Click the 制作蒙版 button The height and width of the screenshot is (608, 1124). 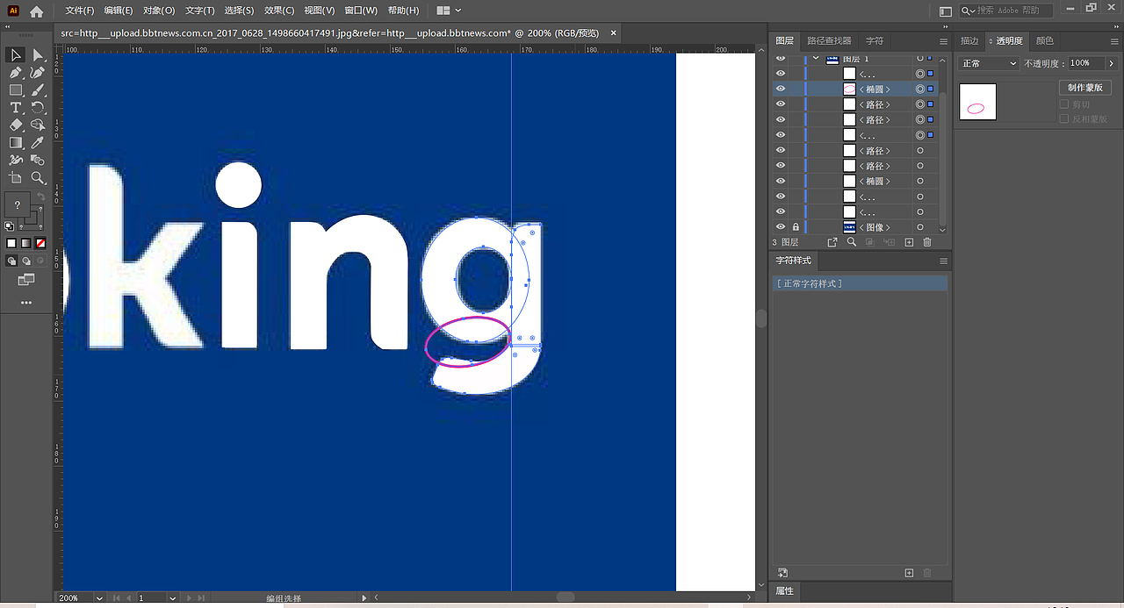tap(1085, 88)
